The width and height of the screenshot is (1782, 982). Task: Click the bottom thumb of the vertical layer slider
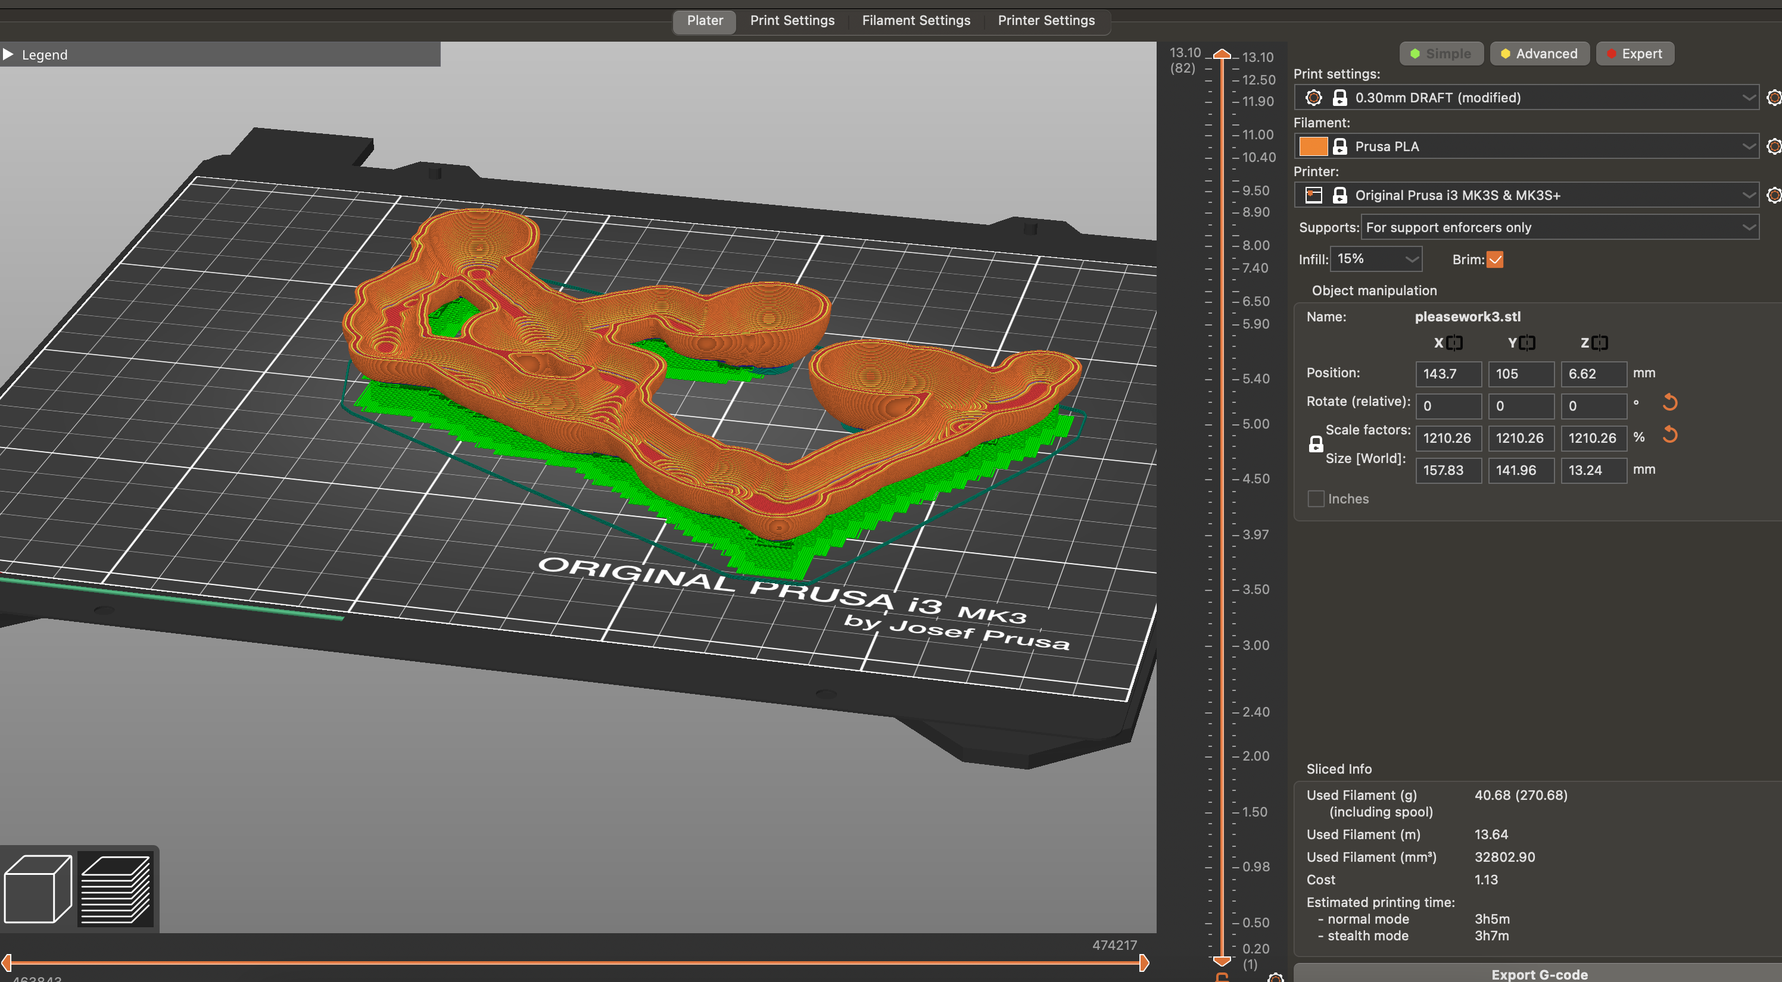(x=1222, y=961)
